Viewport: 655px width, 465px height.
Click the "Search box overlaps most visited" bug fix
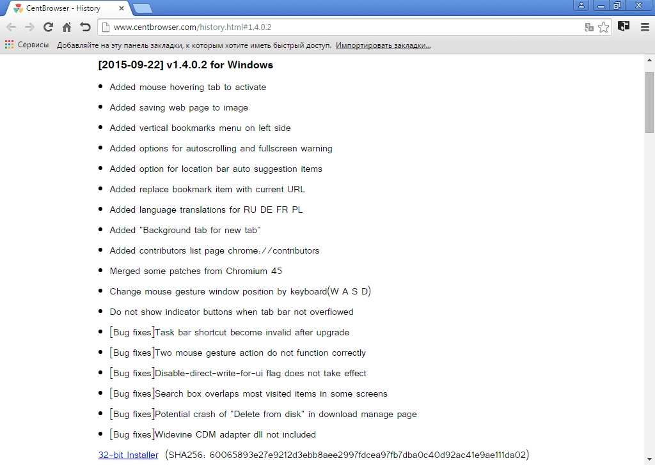pos(249,393)
